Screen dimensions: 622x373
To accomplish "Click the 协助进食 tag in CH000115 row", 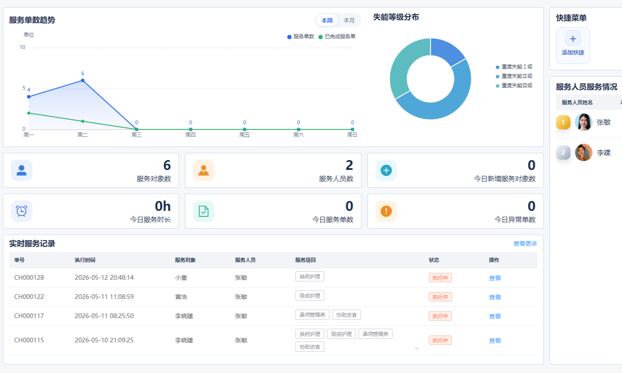I will tap(310, 347).
